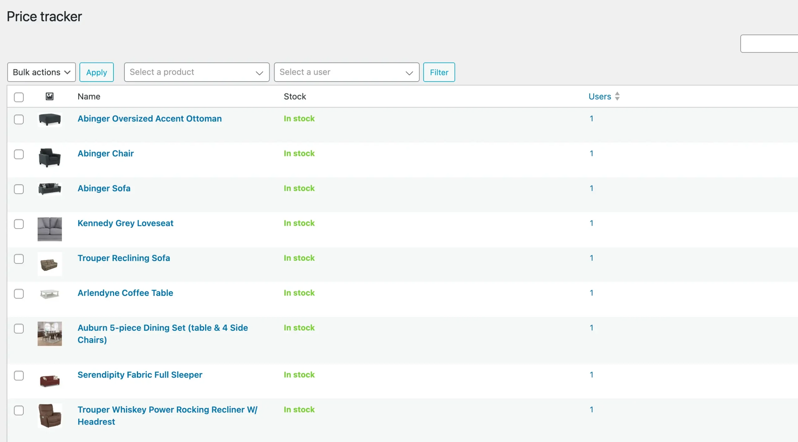Tick the checkbox for Arlendyne Coffee Table
This screenshot has height=442, width=798.
[19, 294]
